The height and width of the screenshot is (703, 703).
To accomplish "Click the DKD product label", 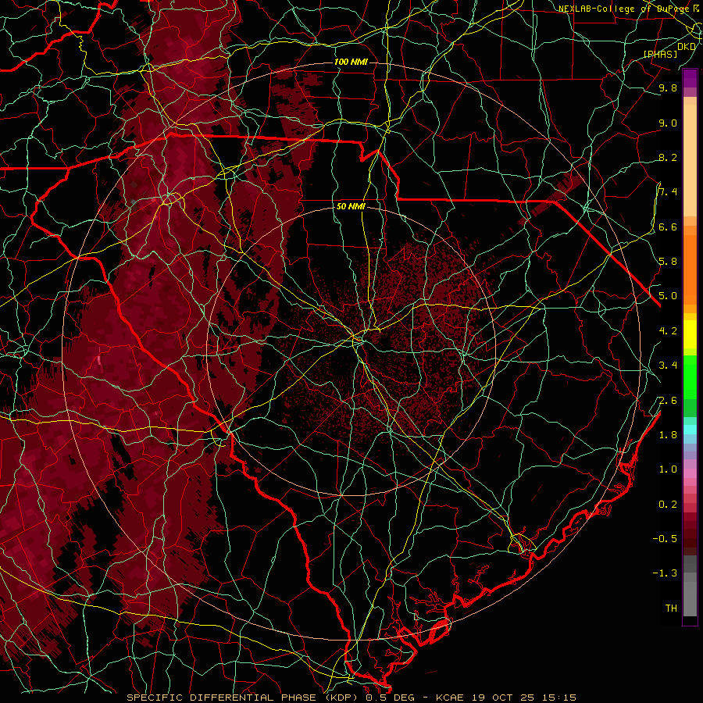I will tap(687, 46).
